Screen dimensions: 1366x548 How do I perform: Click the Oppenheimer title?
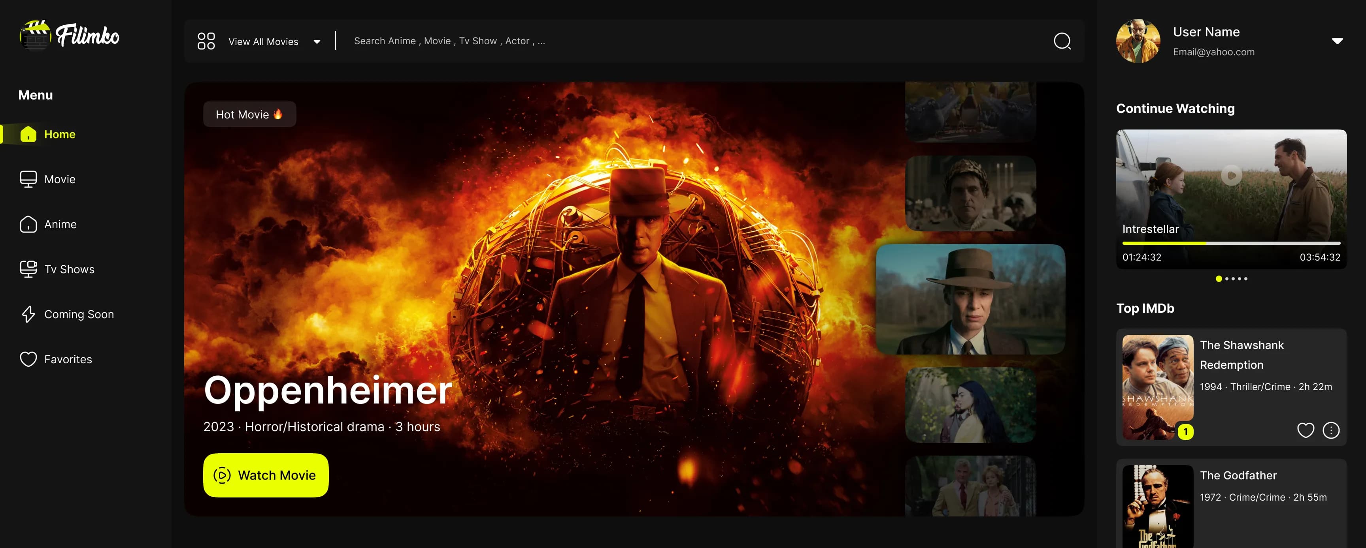328,391
